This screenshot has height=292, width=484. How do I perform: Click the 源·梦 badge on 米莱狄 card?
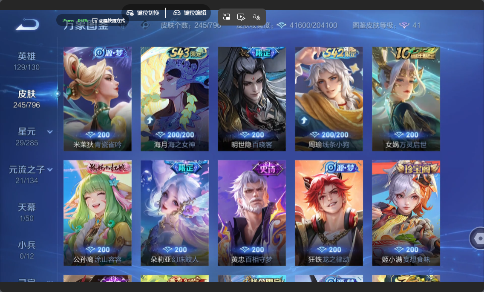[110, 53]
